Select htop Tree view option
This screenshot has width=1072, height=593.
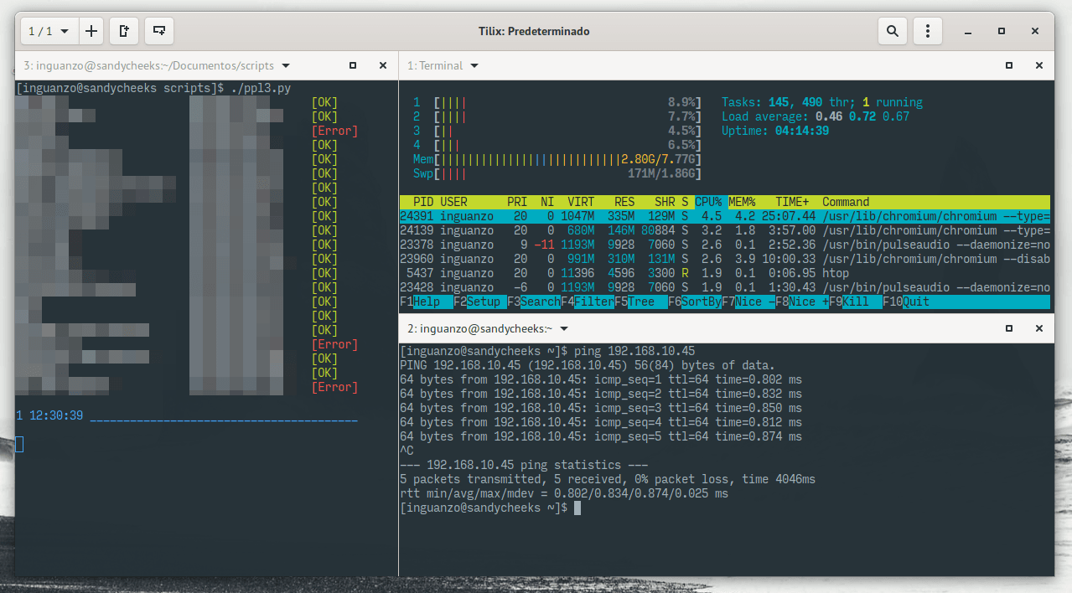click(641, 302)
